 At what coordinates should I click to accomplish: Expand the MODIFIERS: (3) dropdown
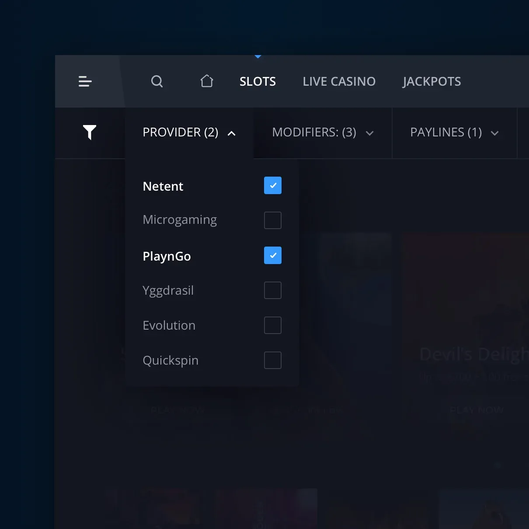coord(323,132)
